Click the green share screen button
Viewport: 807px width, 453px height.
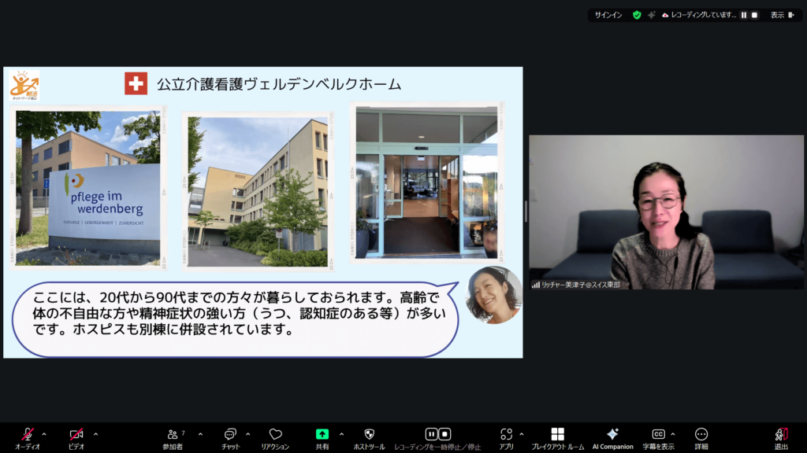coord(322,434)
